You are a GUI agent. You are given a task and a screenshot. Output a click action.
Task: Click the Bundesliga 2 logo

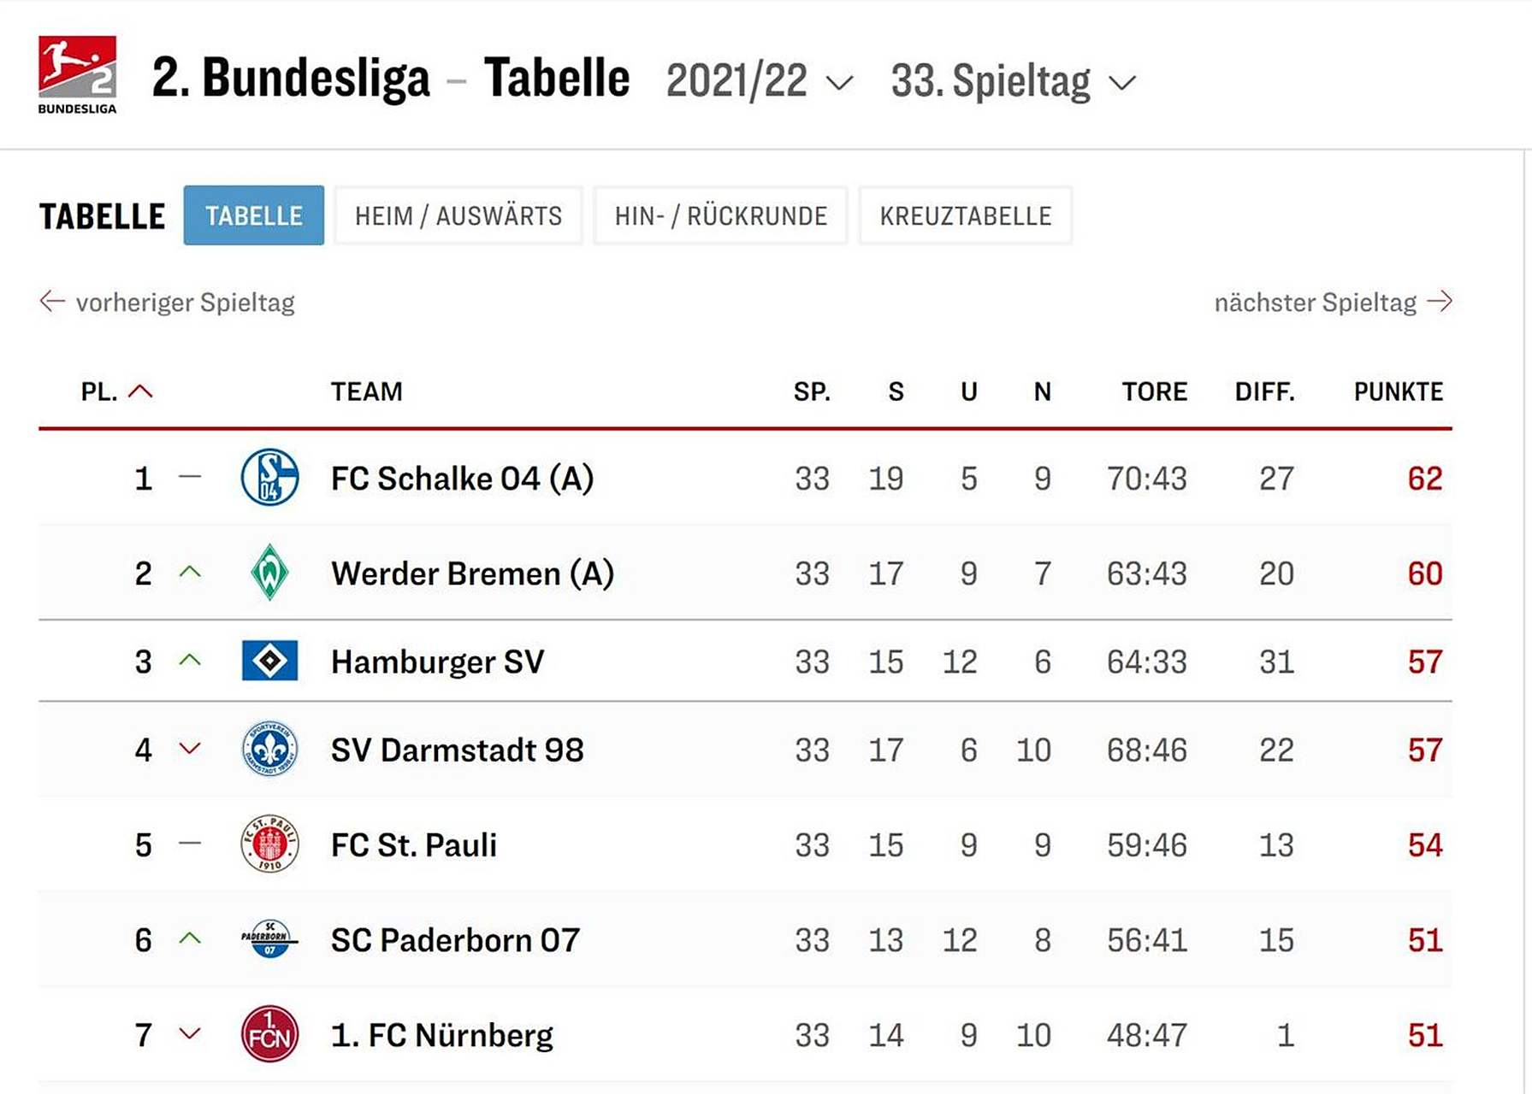coord(77,74)
